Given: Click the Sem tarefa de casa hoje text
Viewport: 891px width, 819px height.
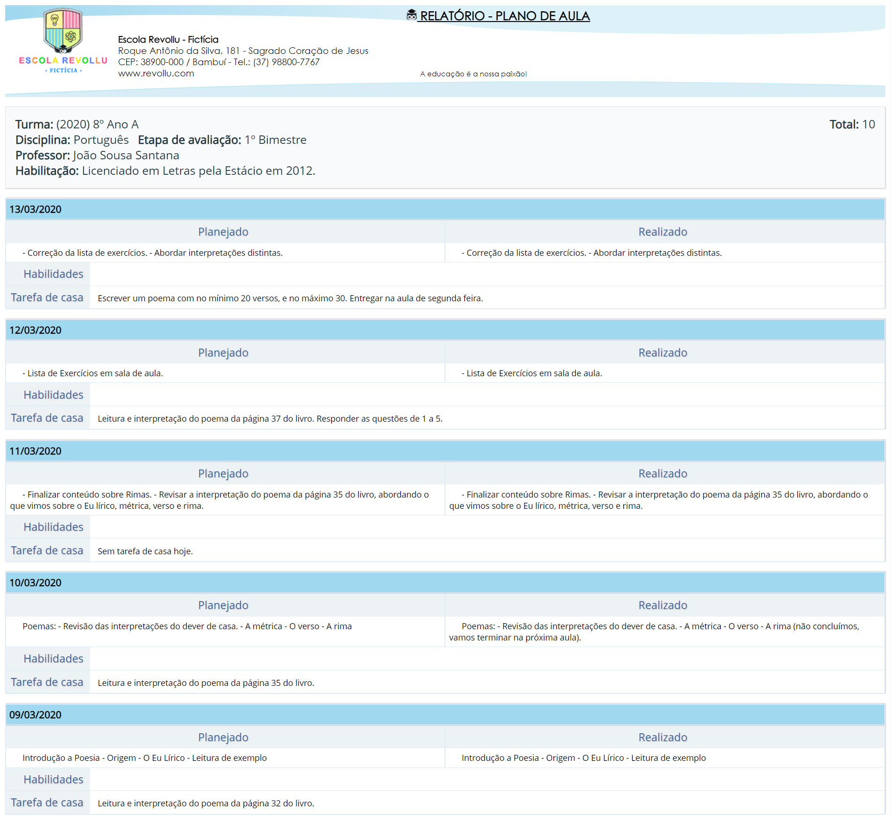Looking at the screenshot, I should click(x=145, y=551).
